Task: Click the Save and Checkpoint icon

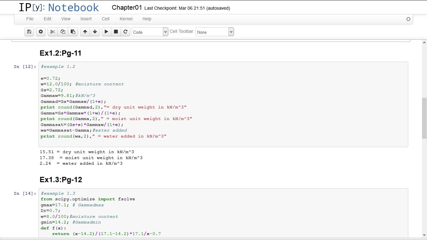Action: click(29, 32)
